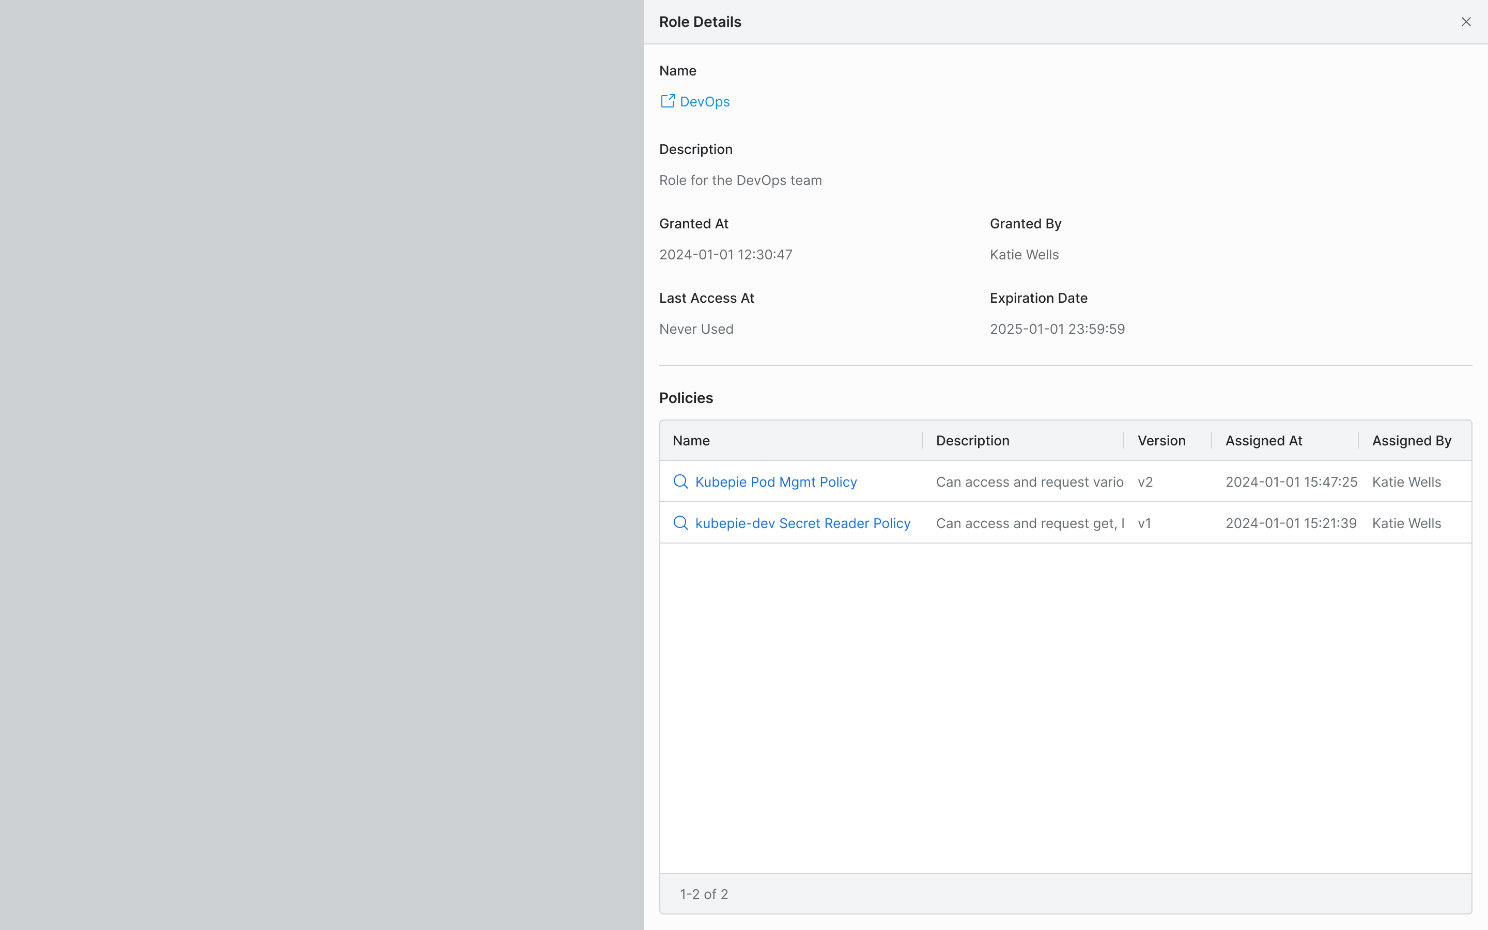Click the 'Granted By' field label
The width and height of the screenshot is (1488, 930).
point(1026,223)
